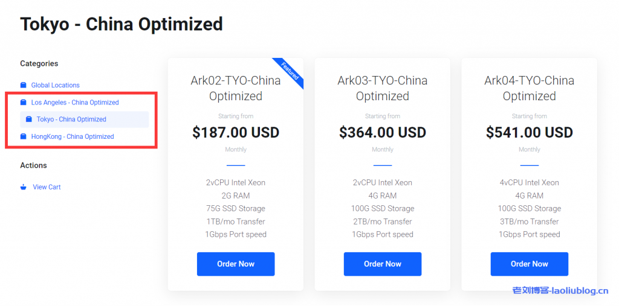619x306 pixels.
Task: Order the Ark02-TYO-China plan
Action: 236,264
